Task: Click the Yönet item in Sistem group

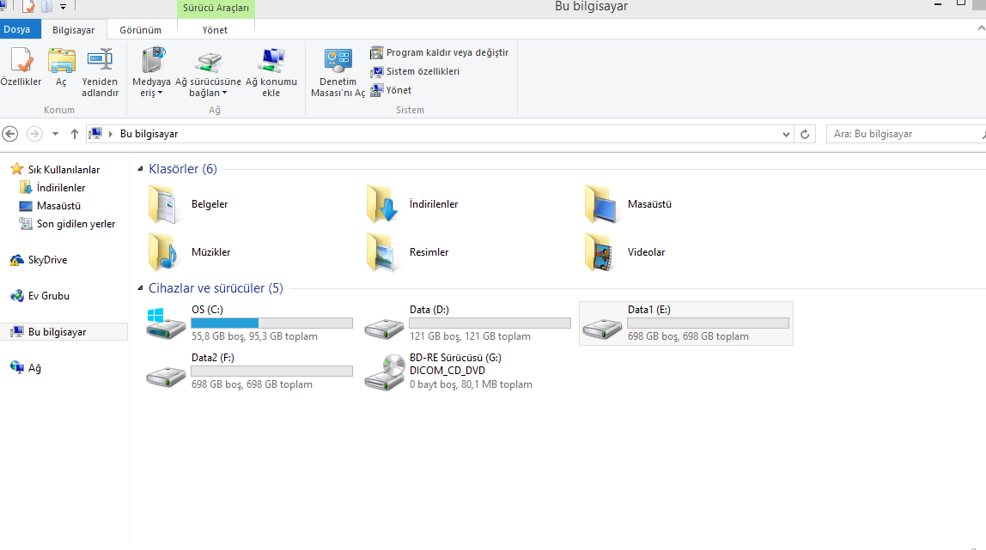Action: [391, 90]
